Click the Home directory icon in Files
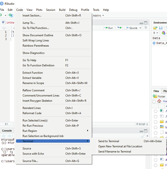This screenshot has height=169, width=167. (x=159, y=101)
